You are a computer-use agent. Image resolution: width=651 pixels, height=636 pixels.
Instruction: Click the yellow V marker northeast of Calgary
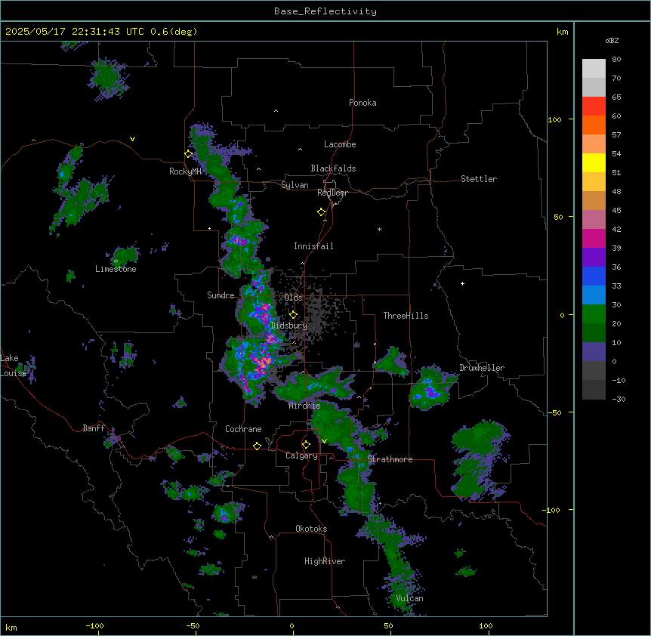[324, 441]
